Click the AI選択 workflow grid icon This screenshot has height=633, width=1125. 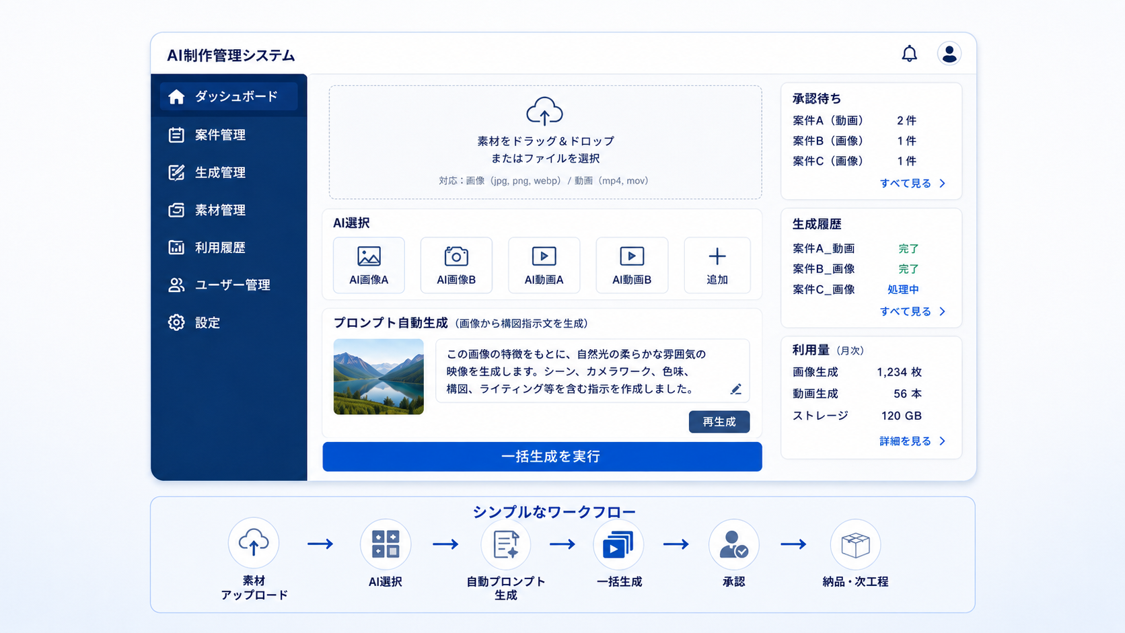(x=386, y=544)
